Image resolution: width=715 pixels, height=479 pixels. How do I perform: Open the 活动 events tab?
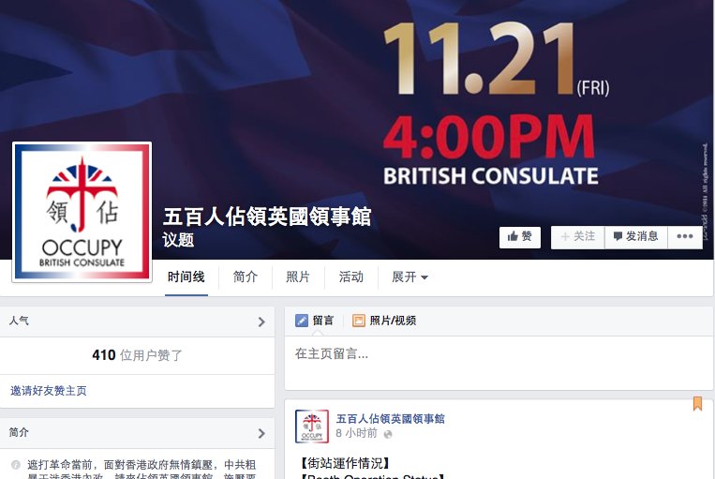[351, 277]
